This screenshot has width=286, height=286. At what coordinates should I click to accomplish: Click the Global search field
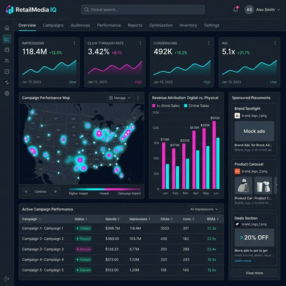pyautogui.click(x=143, y=10)
